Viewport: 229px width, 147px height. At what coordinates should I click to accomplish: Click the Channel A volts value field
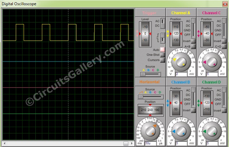coord(181,74)
